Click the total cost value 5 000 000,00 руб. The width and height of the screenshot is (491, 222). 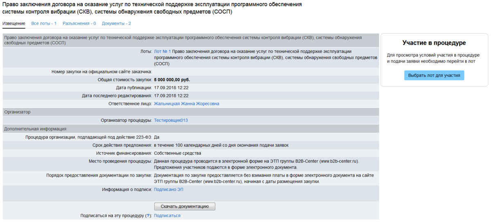(x=172, y=80)
